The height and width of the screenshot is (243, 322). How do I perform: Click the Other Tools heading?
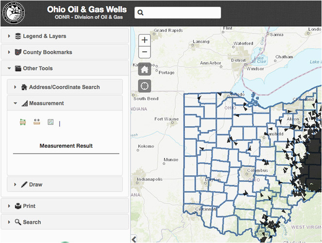(38, 69)
